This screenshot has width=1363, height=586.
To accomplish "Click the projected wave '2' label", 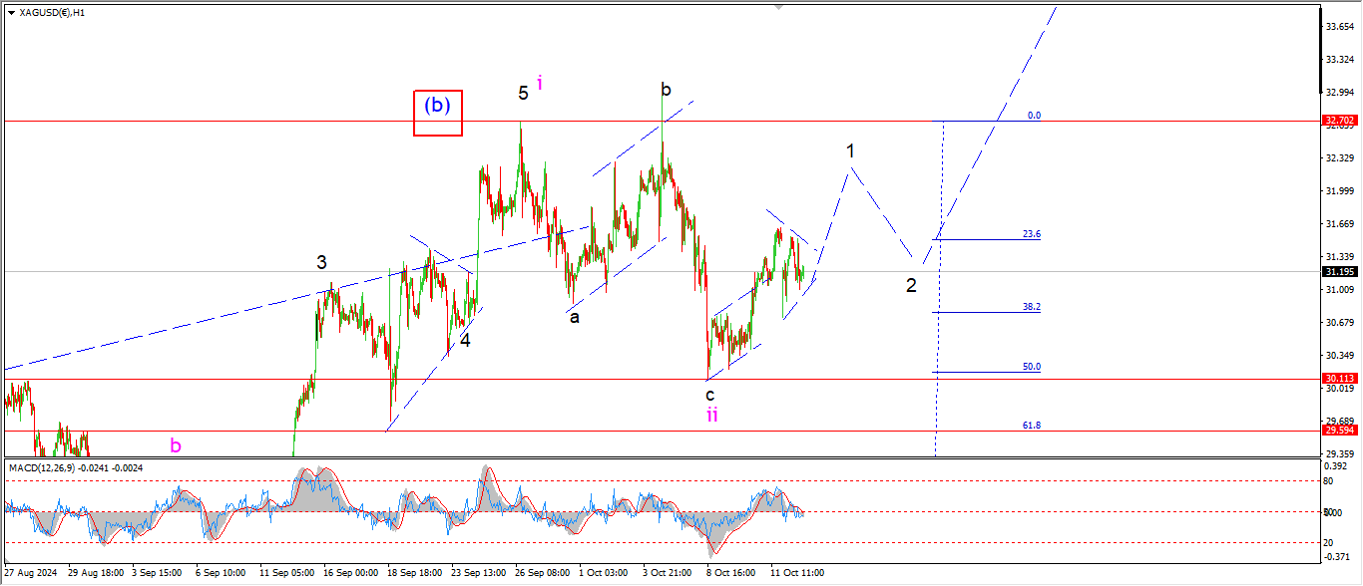I will pyautogui.click(x=911, y=285).
